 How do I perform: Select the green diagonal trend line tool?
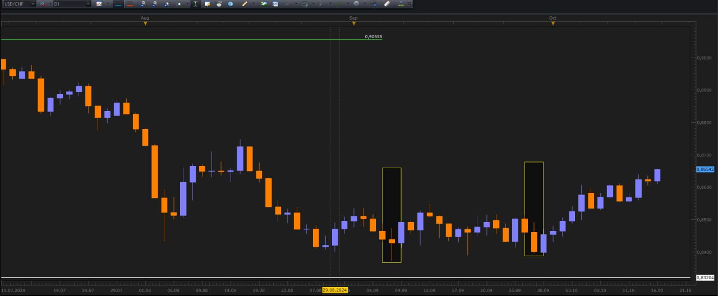(339, 3)
